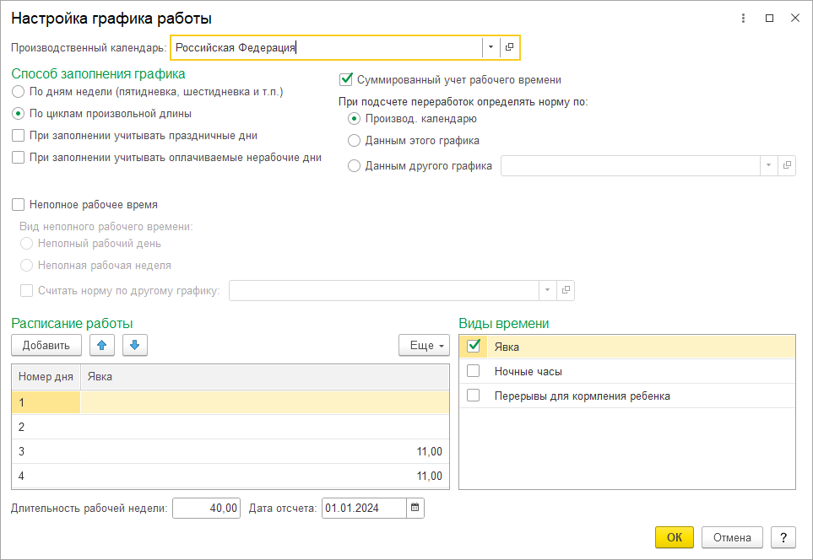Select По дням недели radio option
Viewport: 813px width, 560px height.
pos(18,92)
